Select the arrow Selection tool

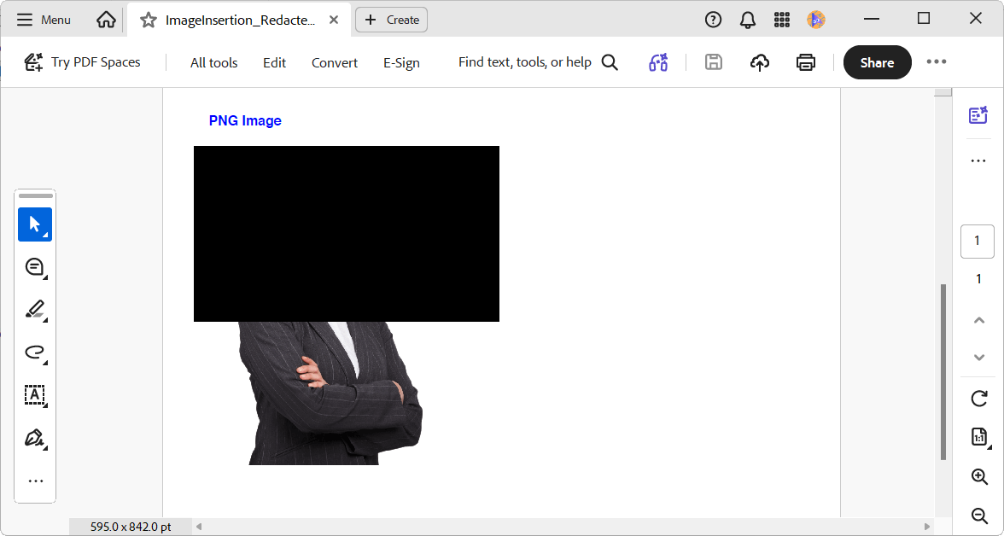point(35,224)
